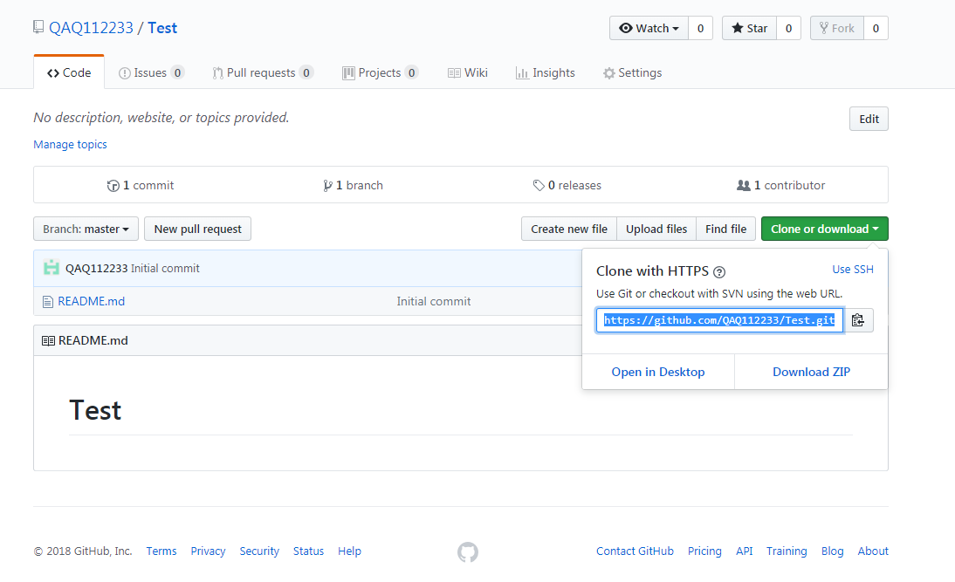Viewport: 955px width, 582px height.
Task: Go to the Settings tab
Action: coord(632,72)
